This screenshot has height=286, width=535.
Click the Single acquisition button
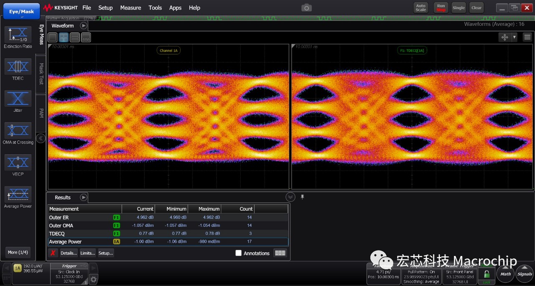pos(459,8)
